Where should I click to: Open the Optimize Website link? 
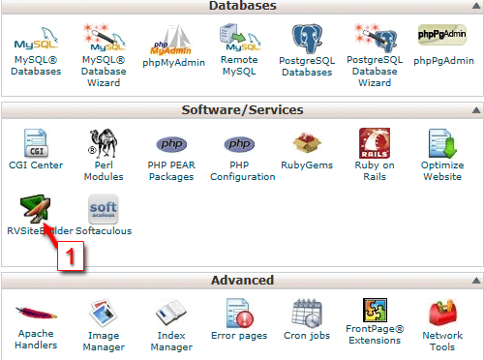click(x=442, y=171)
